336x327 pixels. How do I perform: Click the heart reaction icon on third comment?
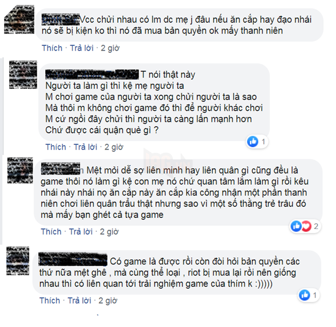pyautogui.click(x=307, y=226)
